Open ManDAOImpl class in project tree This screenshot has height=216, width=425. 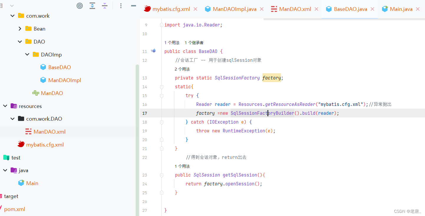[65, 80]
